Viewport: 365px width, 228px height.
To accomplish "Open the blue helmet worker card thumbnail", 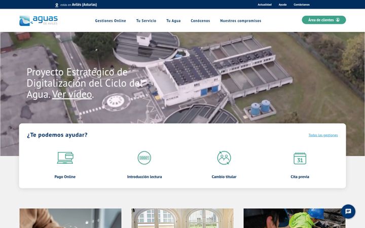I will 295,218.
